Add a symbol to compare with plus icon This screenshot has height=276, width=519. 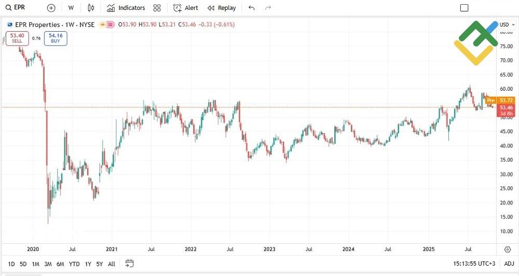coord(51,8)
